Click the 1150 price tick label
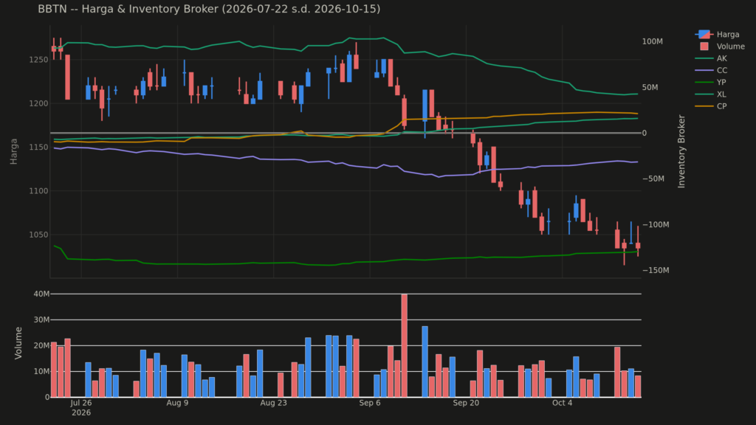The height and width of the screenshot is (425, 756). pyautogui.click(x=38, y=148)
